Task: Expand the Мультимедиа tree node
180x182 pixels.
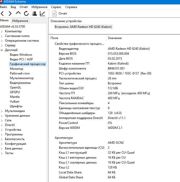Action: pyautogui.click(x=2, y=111)
